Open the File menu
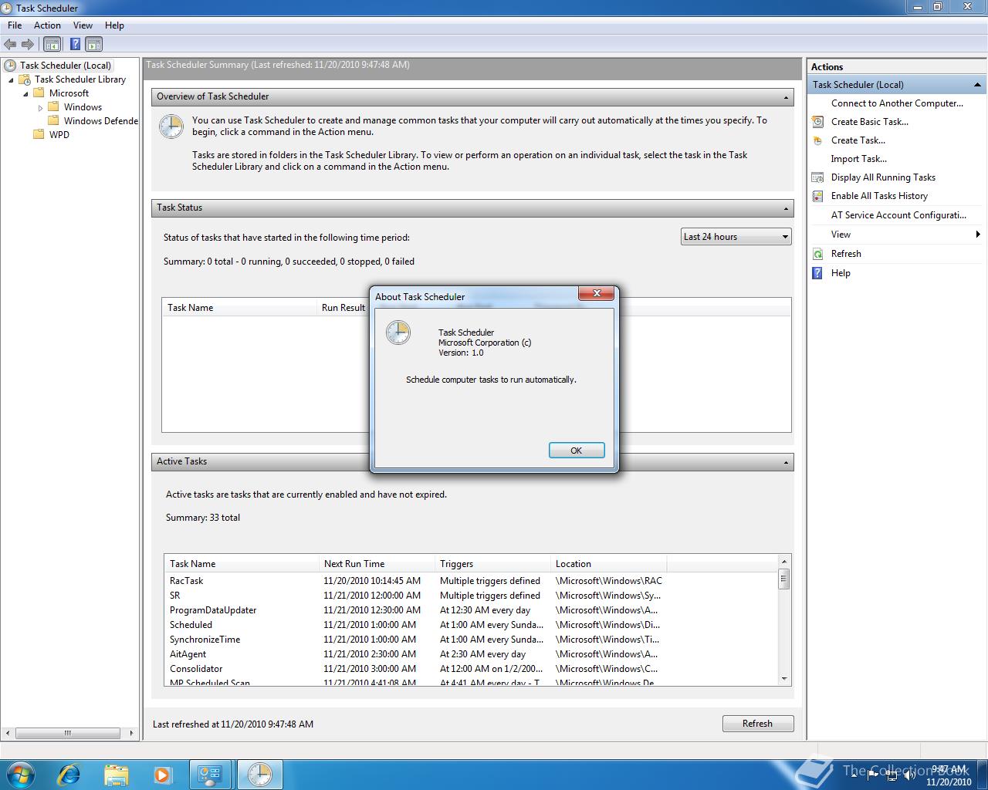988x790 pixels. 15,25
